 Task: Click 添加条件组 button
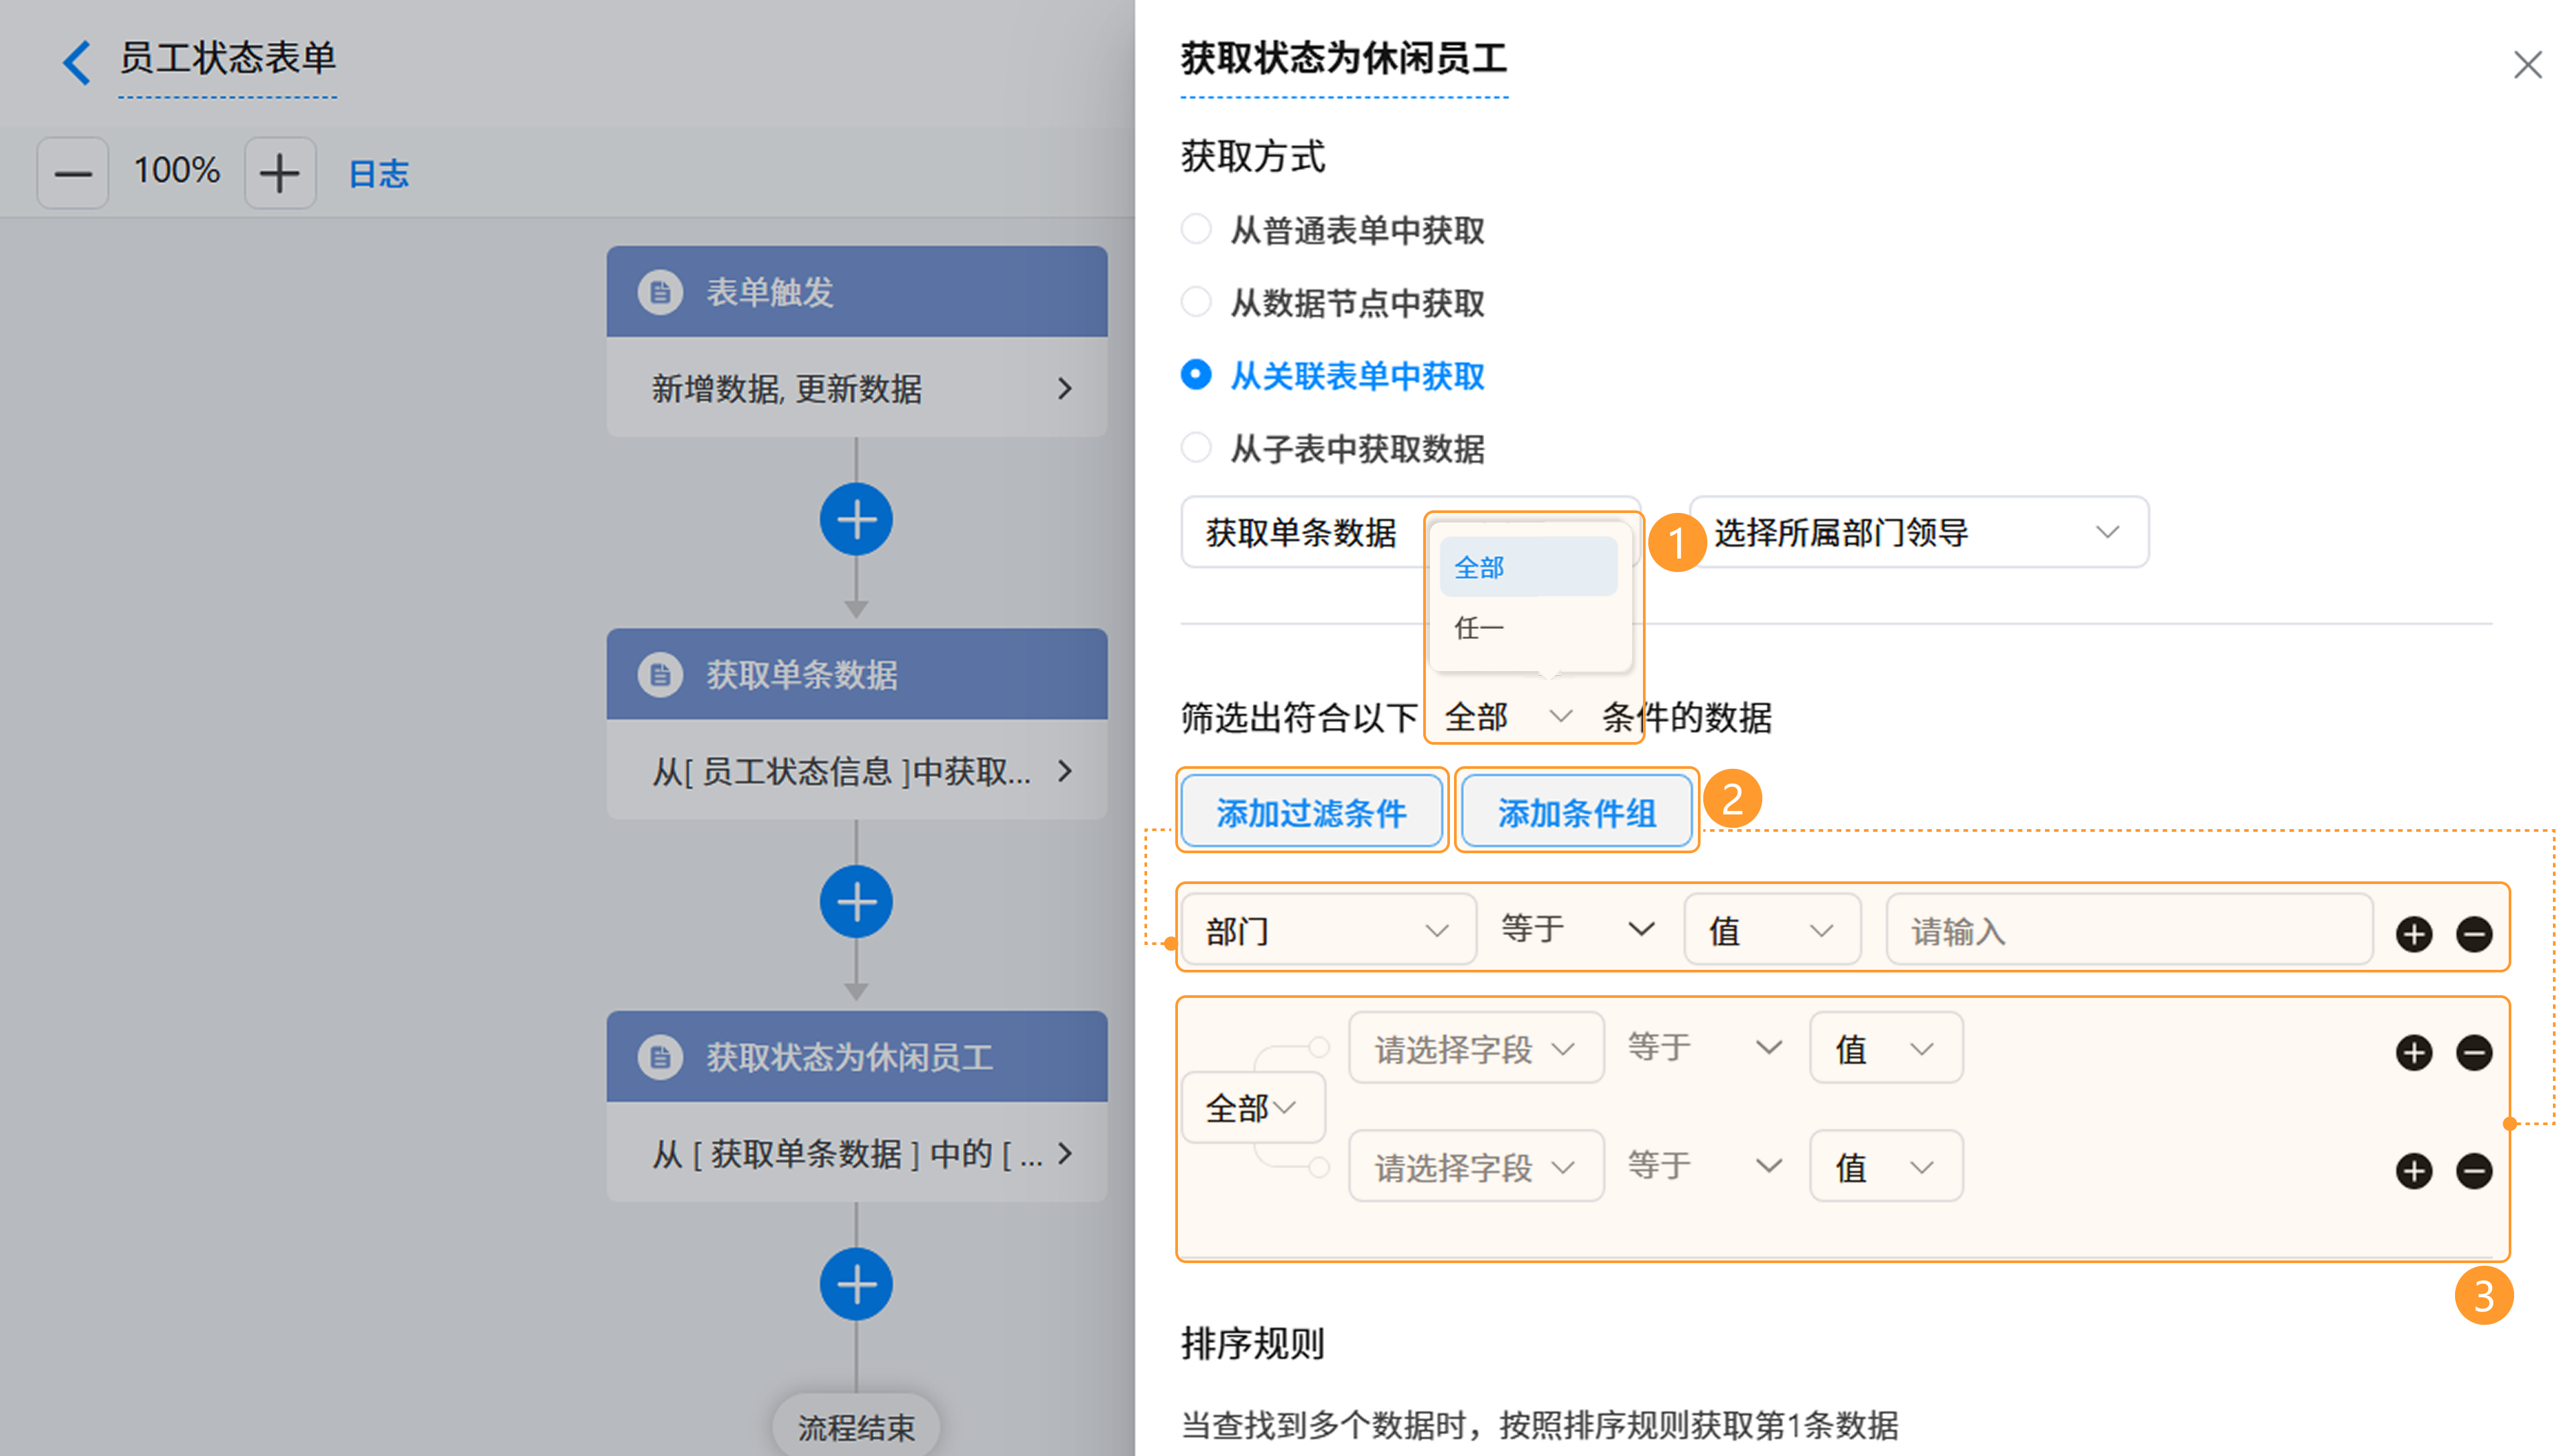coord(1577,812)
